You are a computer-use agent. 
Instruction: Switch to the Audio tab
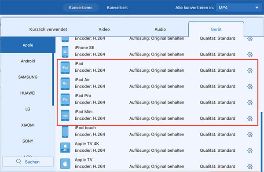point(160,29)
